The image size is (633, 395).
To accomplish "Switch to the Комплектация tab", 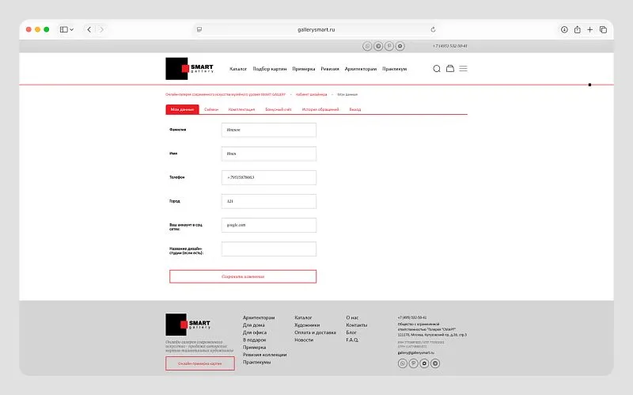I will coord(241,109).
